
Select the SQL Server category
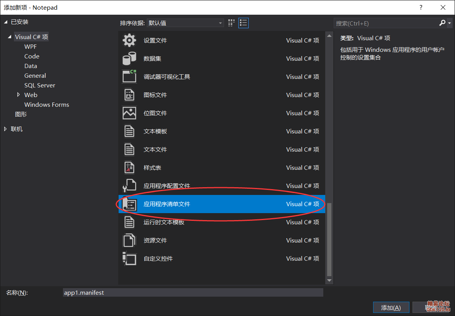40,85
